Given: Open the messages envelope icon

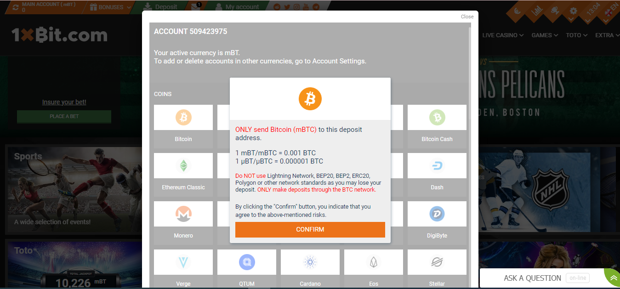Looking at the screenshot, I should [x=196, y=6].
